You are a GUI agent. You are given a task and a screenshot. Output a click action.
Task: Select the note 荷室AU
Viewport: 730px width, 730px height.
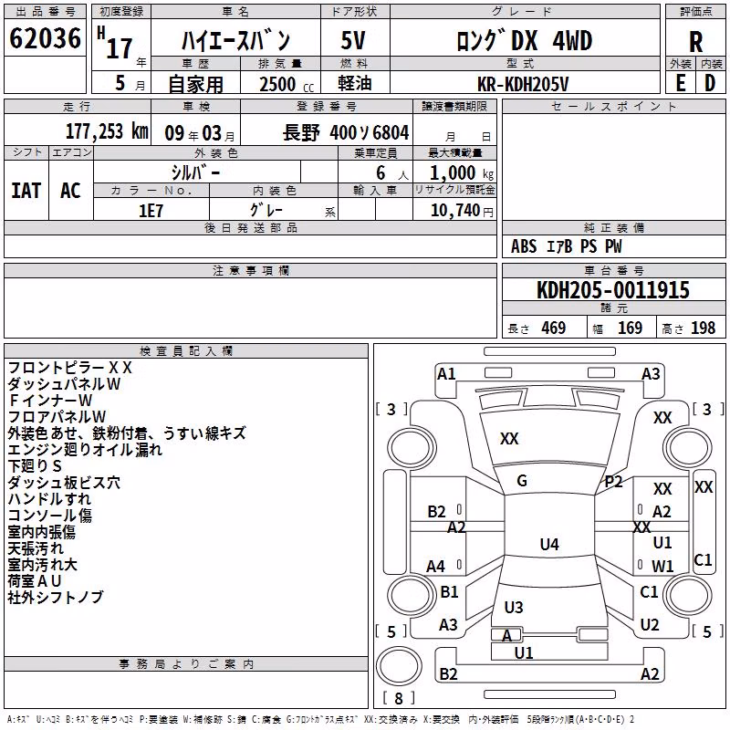point(35,580)
